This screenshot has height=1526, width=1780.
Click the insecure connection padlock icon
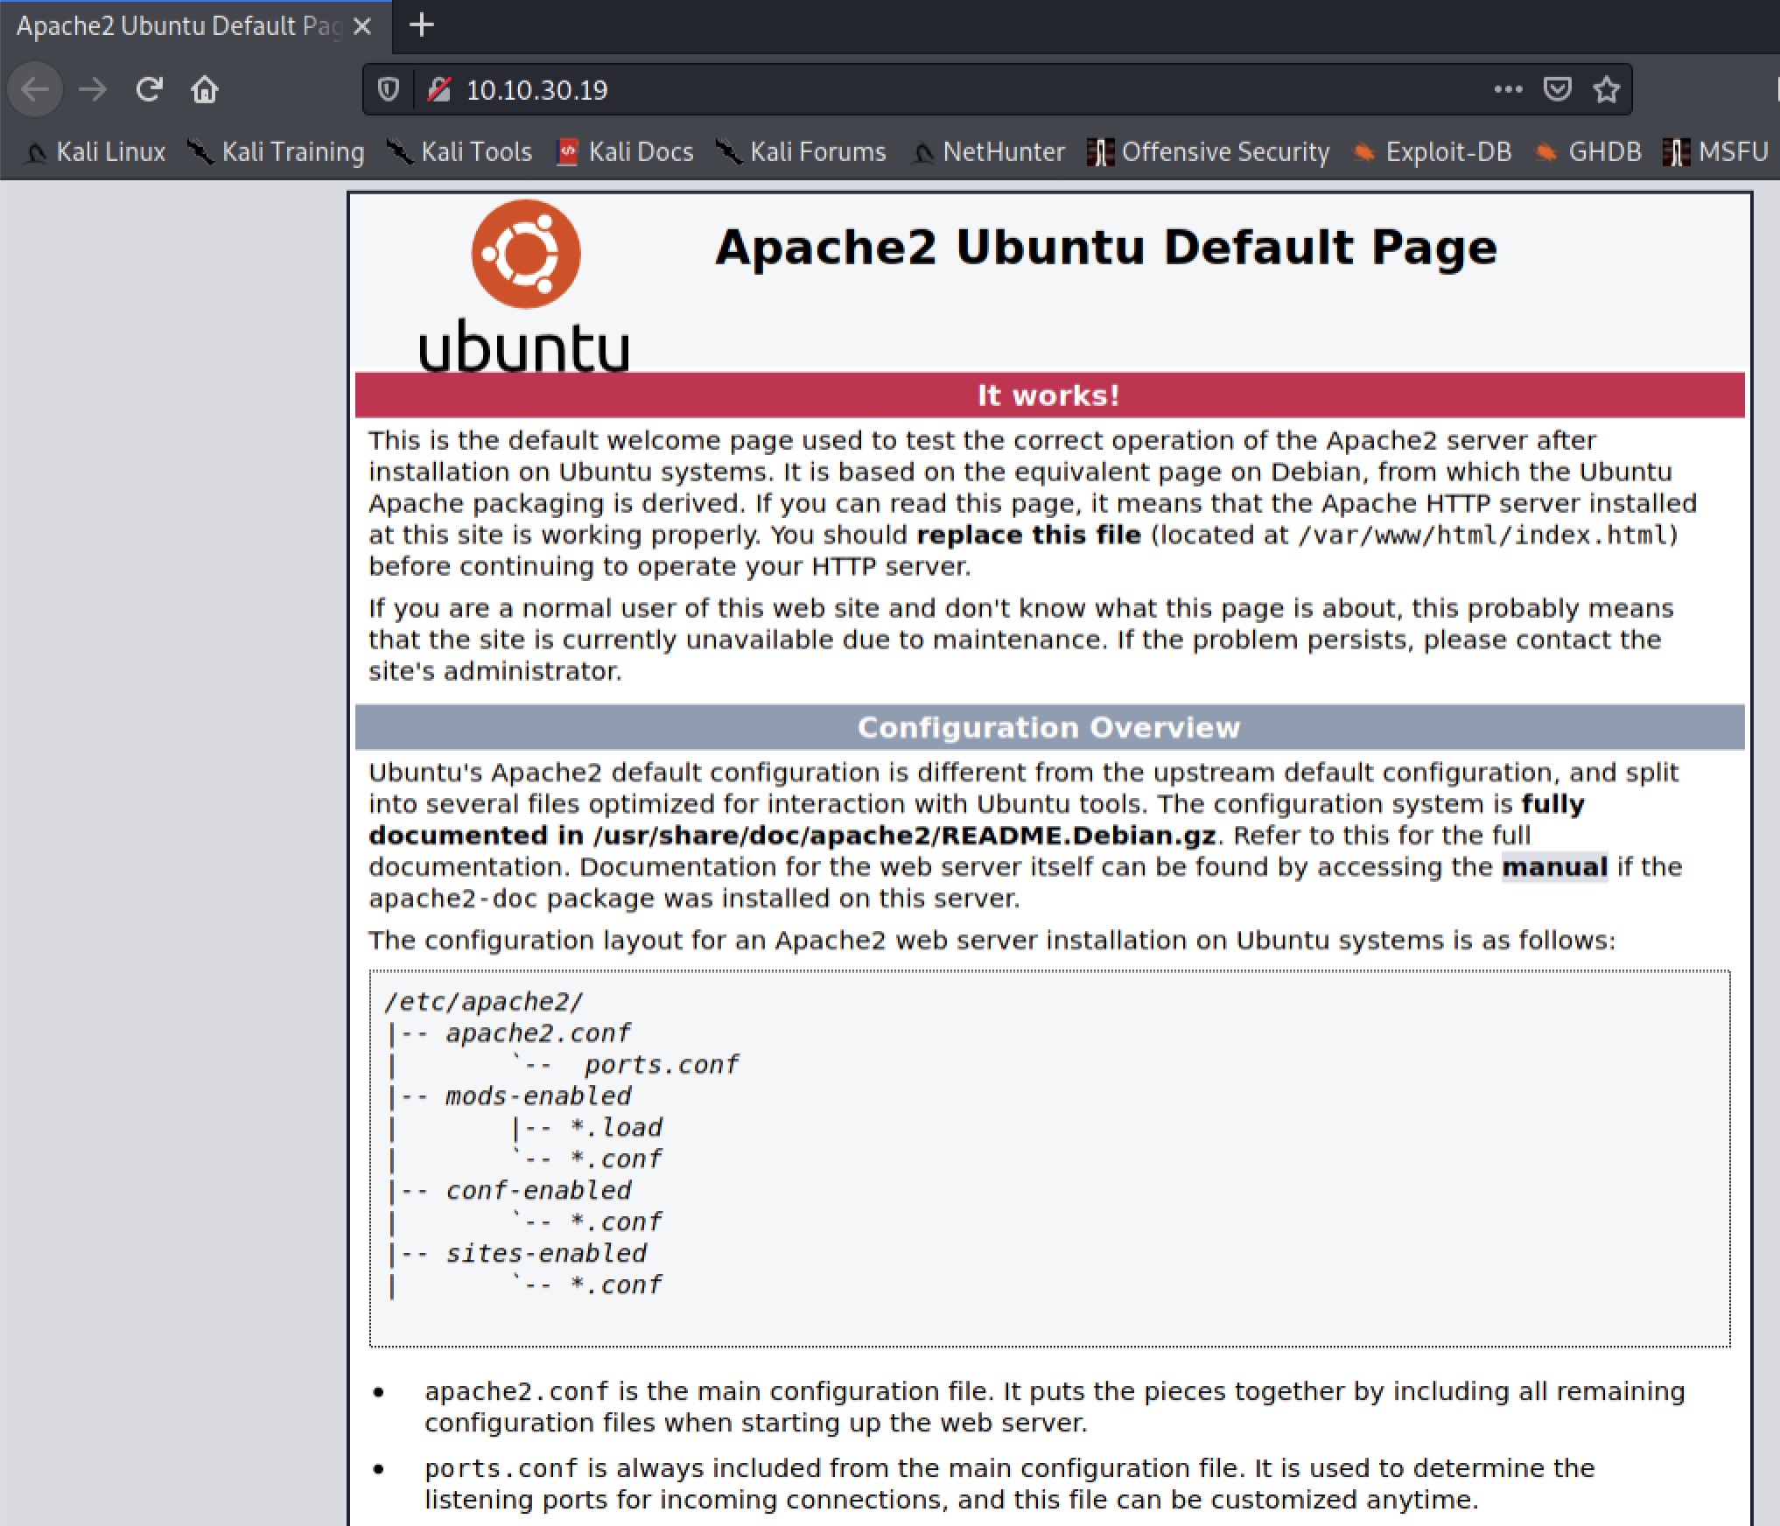click(x=439, y=89)
